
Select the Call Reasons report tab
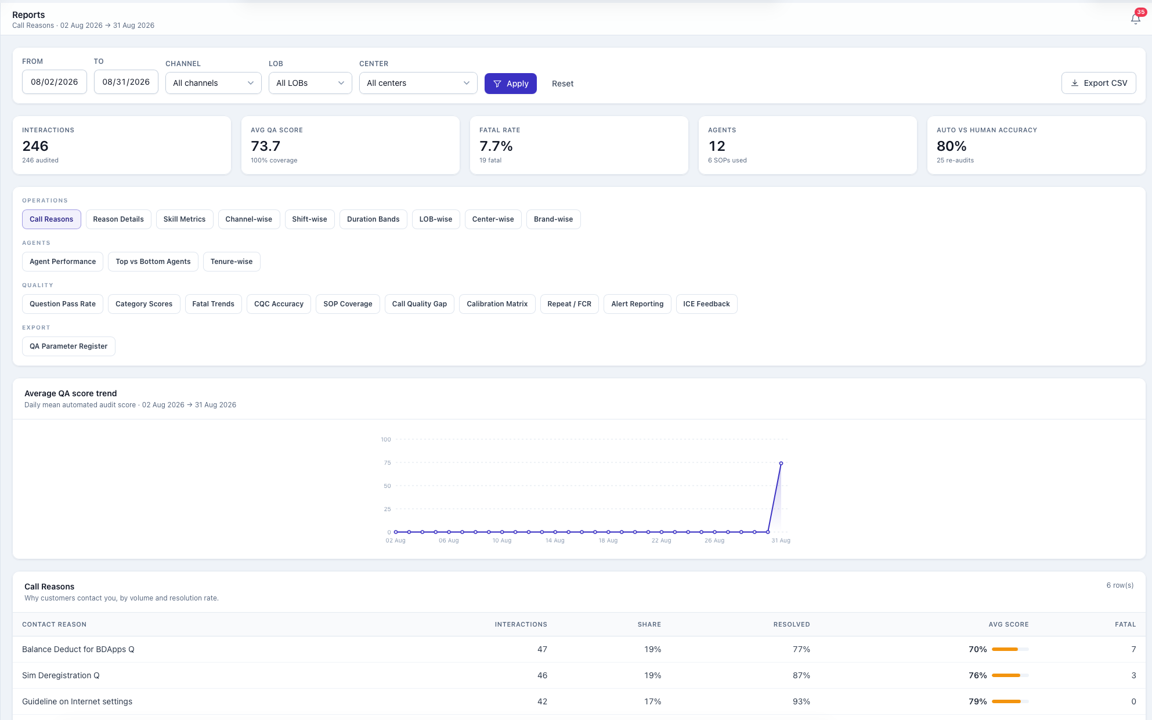52,219
